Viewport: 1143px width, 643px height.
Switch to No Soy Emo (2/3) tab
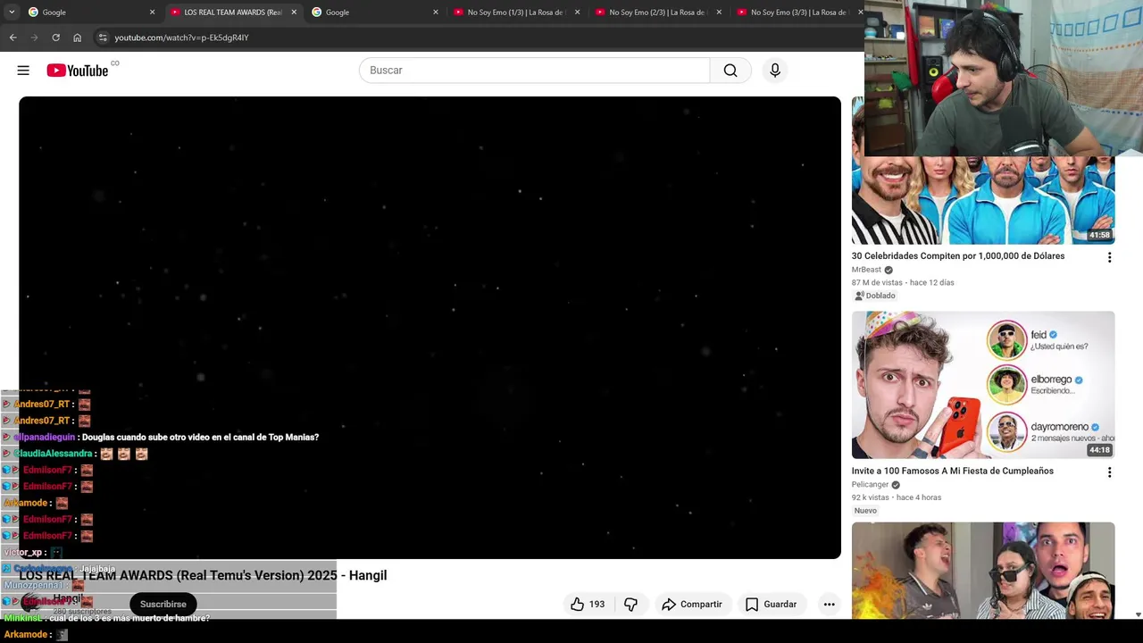coord(659,13)
